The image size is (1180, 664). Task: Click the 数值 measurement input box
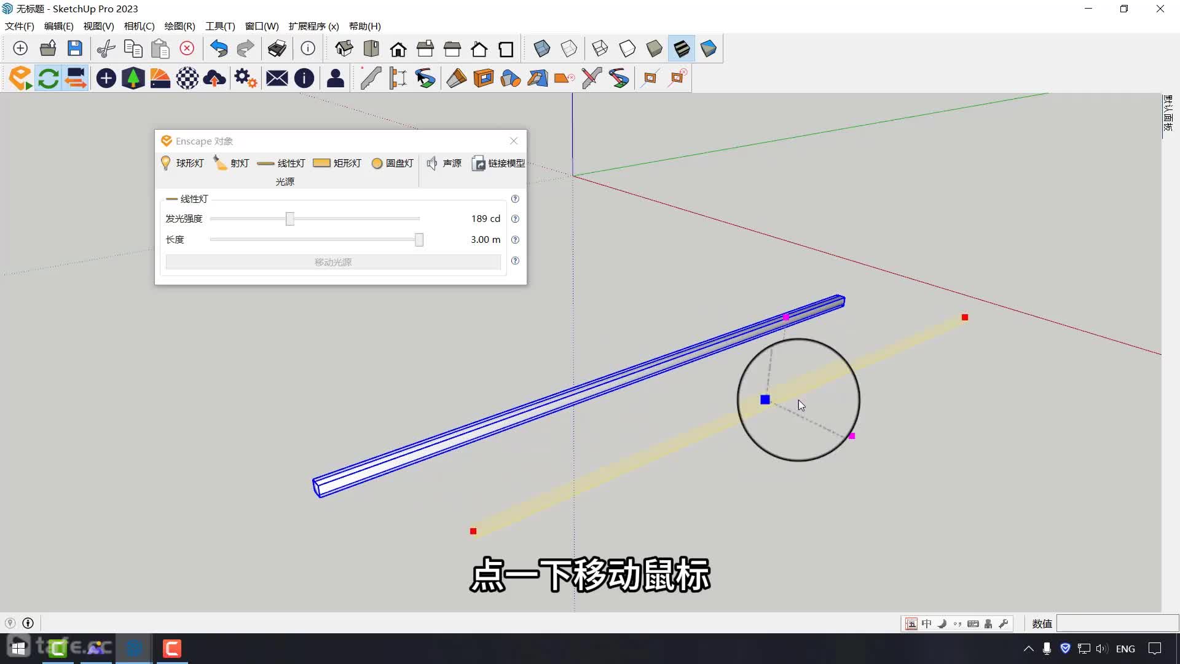1117,623
